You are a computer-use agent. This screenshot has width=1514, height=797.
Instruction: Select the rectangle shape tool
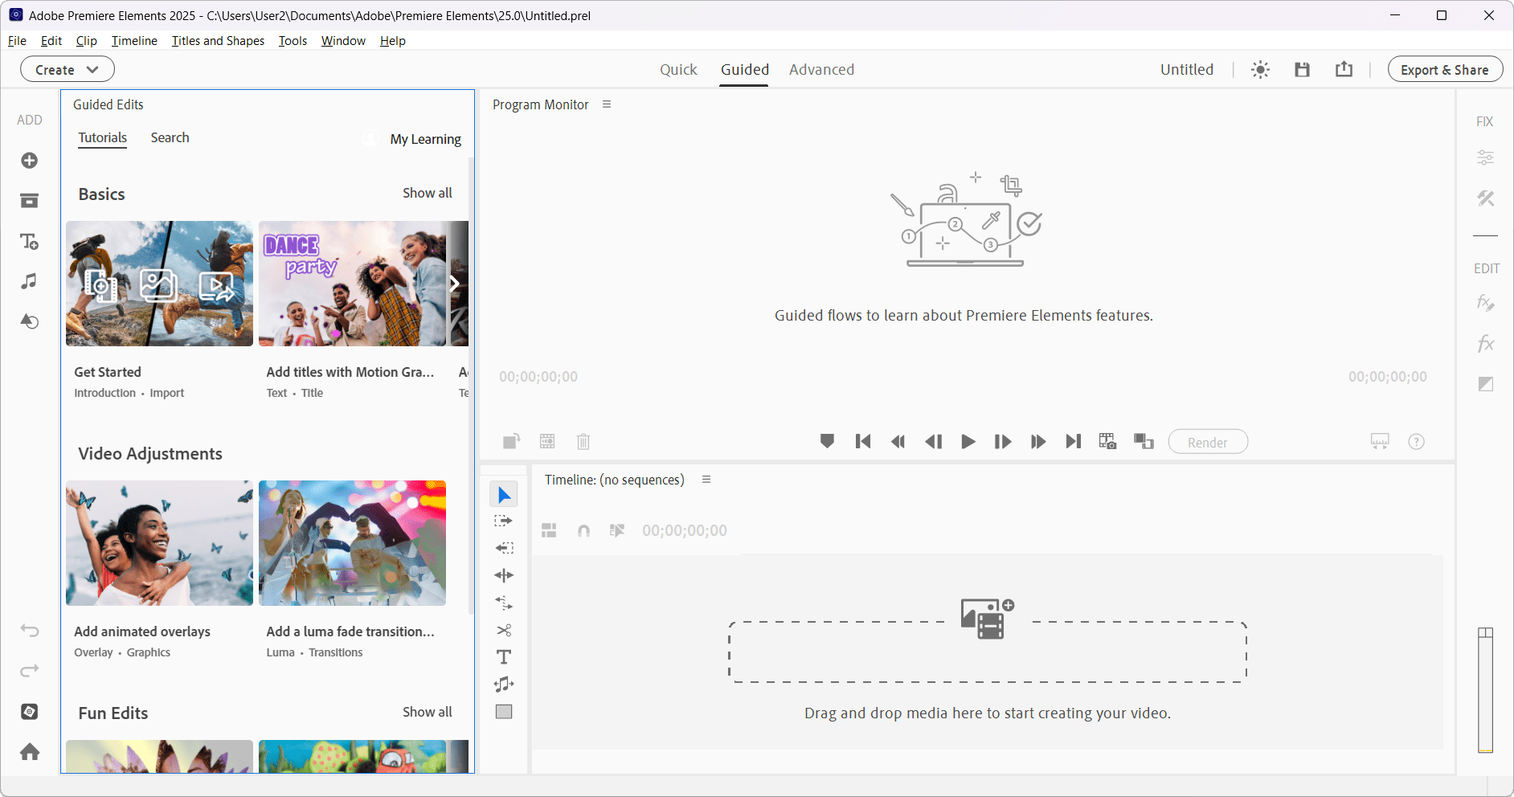504,712
